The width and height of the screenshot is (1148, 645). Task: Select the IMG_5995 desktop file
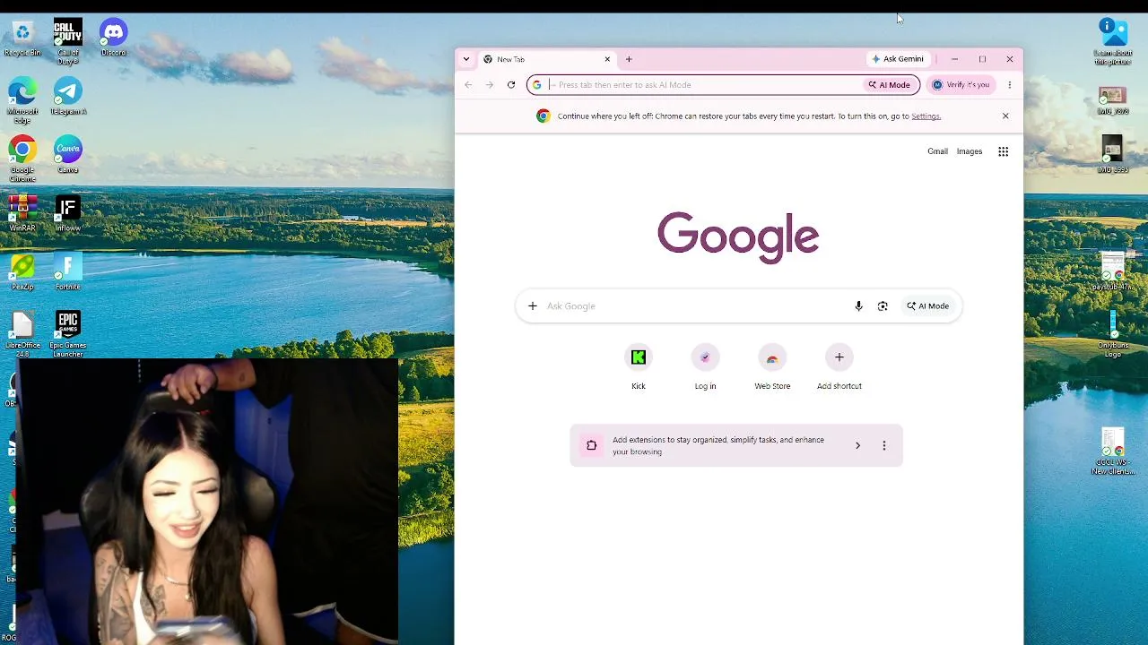coord(1113,154)
